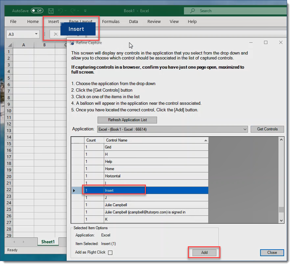Click the Select All corner triangle
The width and height of the screenshot is (292, 266).
pos(10,45)
